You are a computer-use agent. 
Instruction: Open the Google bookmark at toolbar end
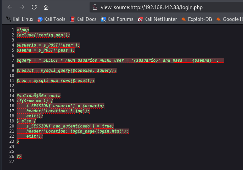229,19
